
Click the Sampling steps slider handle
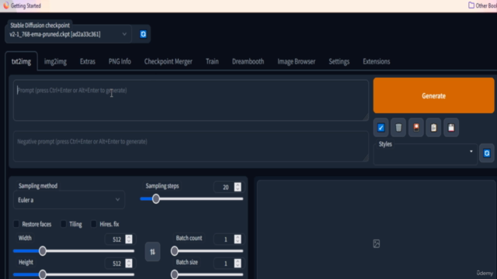[155, 199]
